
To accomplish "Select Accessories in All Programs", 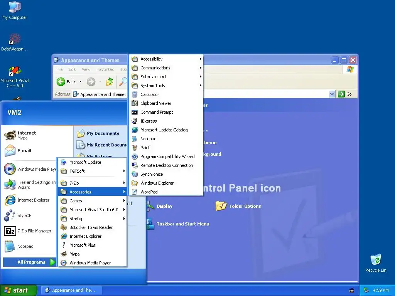I will [92, 192].
